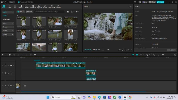Click the Record button

point(29,12)
